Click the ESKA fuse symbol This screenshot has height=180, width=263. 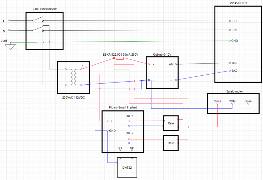(x=120, y=58)
